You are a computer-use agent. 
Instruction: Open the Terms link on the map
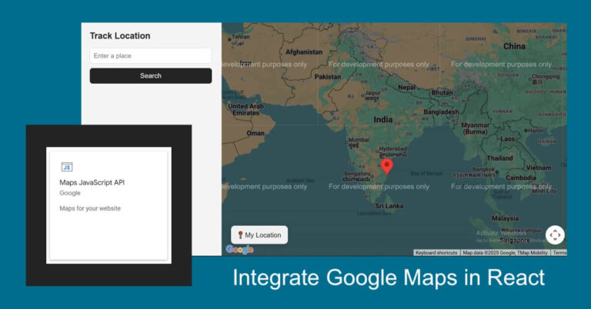(x=559, y=253)
